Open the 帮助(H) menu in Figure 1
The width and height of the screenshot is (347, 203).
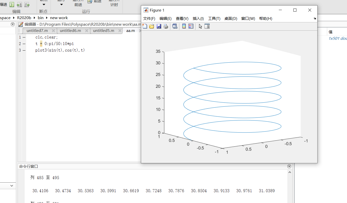click(266, 19)
